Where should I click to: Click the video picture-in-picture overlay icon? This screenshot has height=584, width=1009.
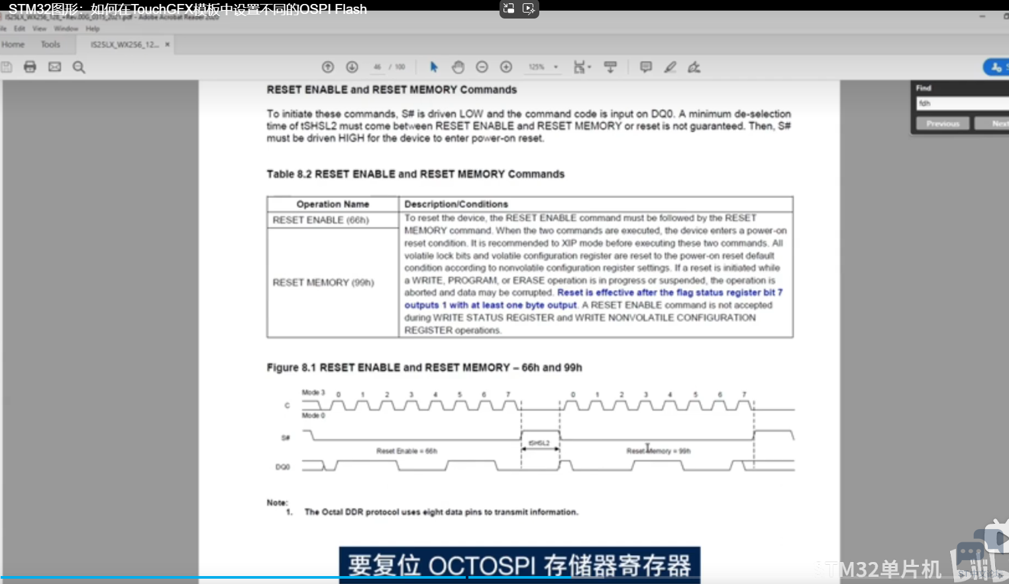[509, 9]
